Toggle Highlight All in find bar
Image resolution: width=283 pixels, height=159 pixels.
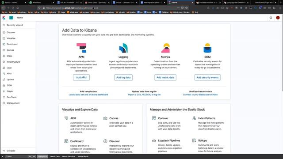[42, 156]
